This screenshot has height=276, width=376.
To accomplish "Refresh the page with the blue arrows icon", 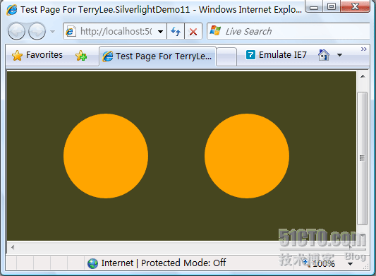I will click(176, 31).
